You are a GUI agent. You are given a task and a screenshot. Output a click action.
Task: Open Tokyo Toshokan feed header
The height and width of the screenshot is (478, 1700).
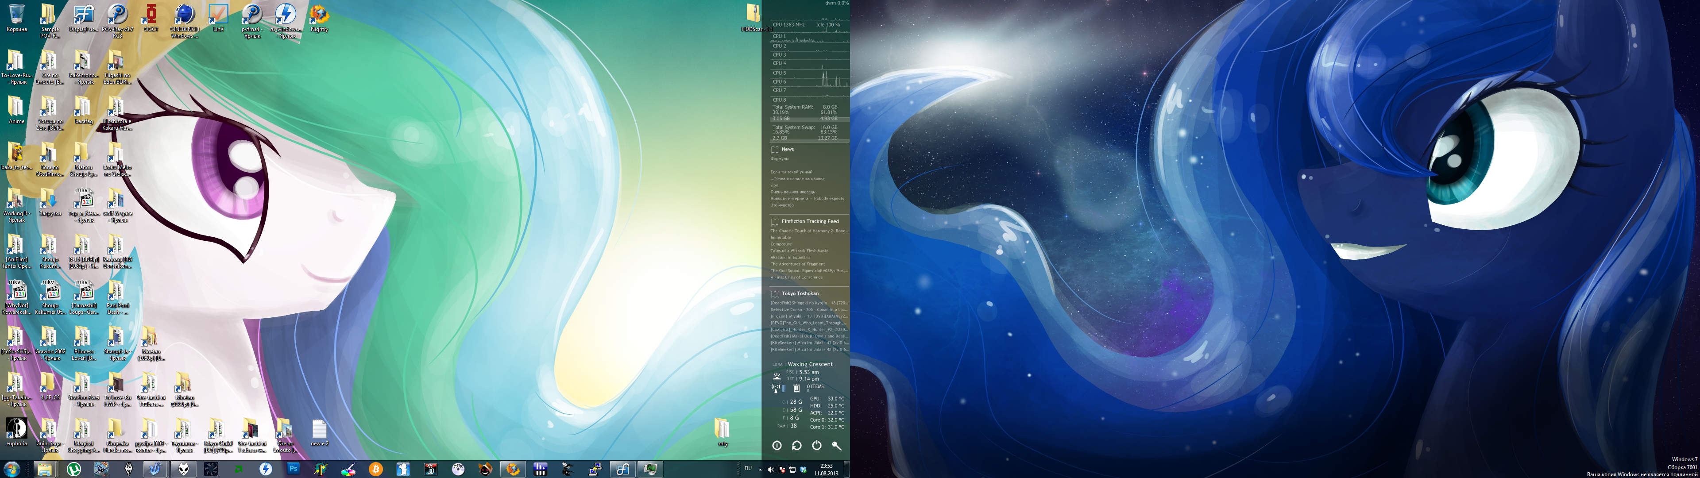click(x=800, y=293)
